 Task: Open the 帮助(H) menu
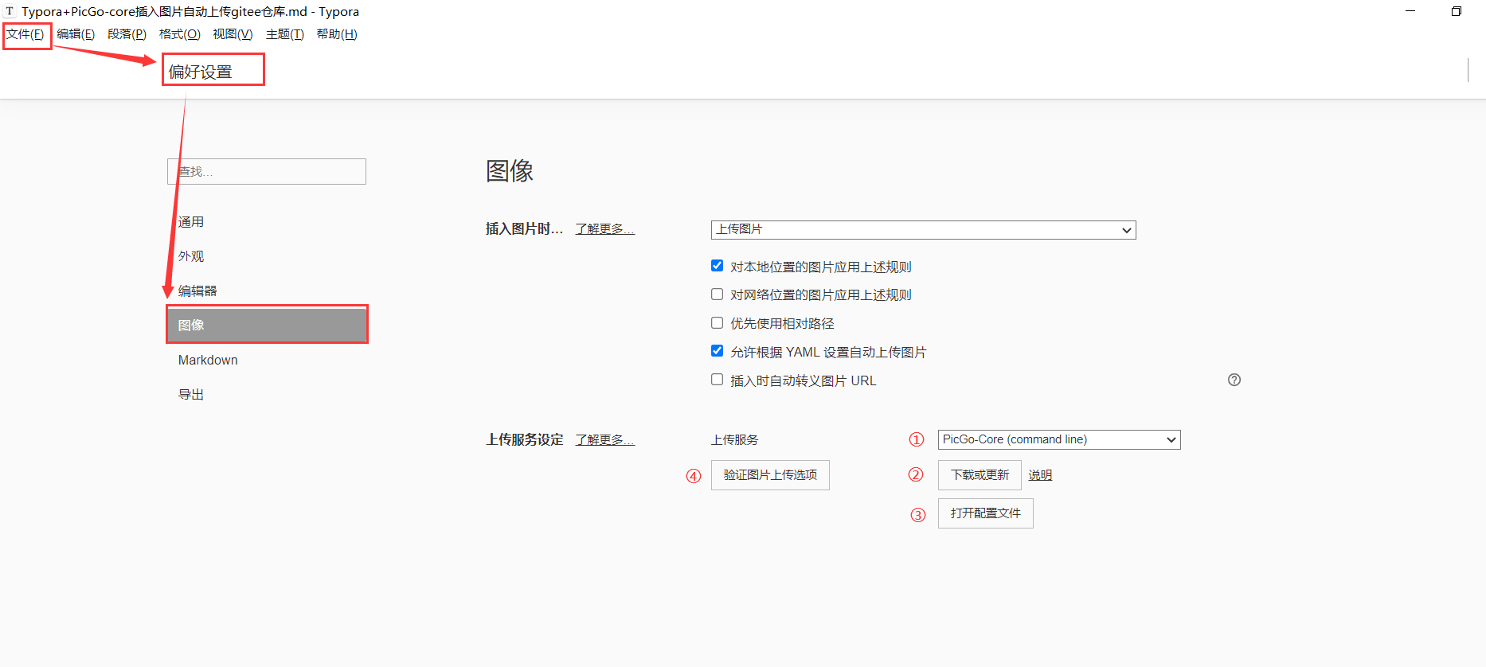click(337, 34)
